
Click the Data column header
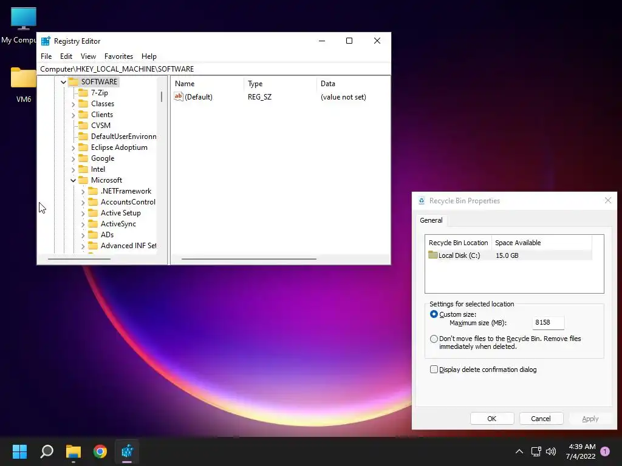pyautogui.click(x=353, y=84)
